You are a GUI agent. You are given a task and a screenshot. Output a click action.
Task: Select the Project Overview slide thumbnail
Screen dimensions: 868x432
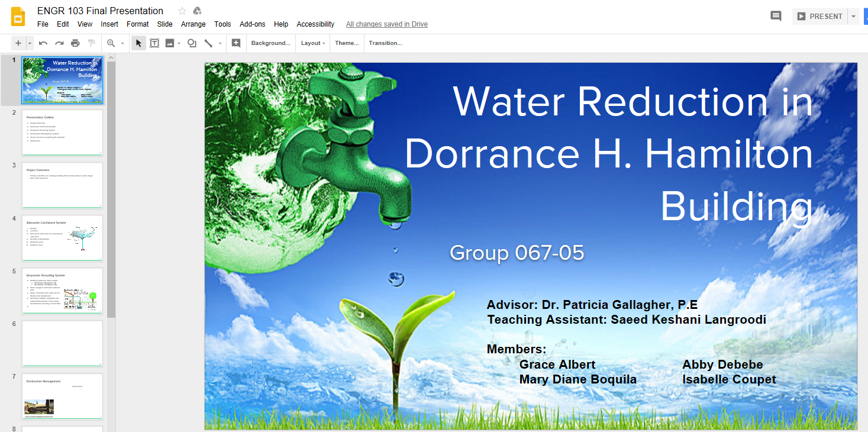[62, 186]
